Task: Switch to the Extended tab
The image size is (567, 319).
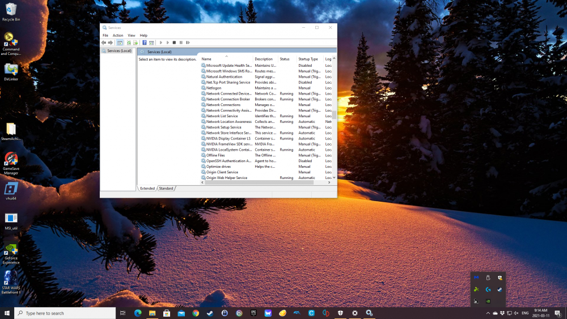Action: 147,188
